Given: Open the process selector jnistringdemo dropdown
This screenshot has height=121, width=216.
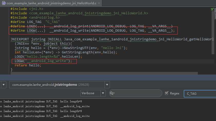Looking at the screenshot, I should point(60,85).
